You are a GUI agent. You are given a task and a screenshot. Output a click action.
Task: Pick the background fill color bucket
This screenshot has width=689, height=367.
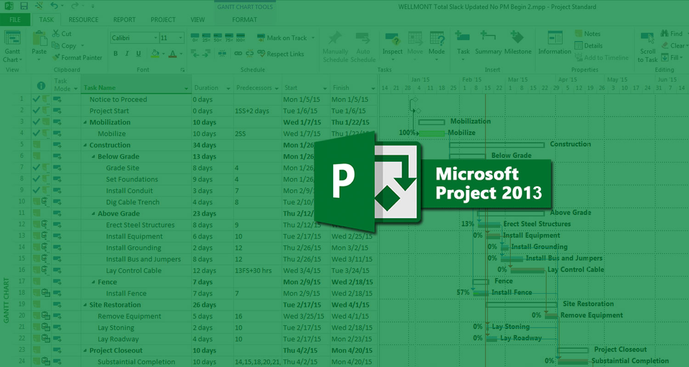coord(155,54)
